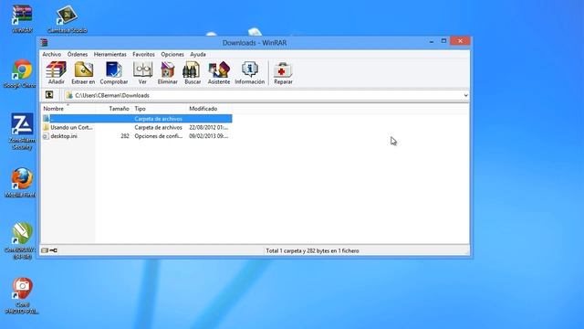Sort by Modificado column header

pos(209,109)
